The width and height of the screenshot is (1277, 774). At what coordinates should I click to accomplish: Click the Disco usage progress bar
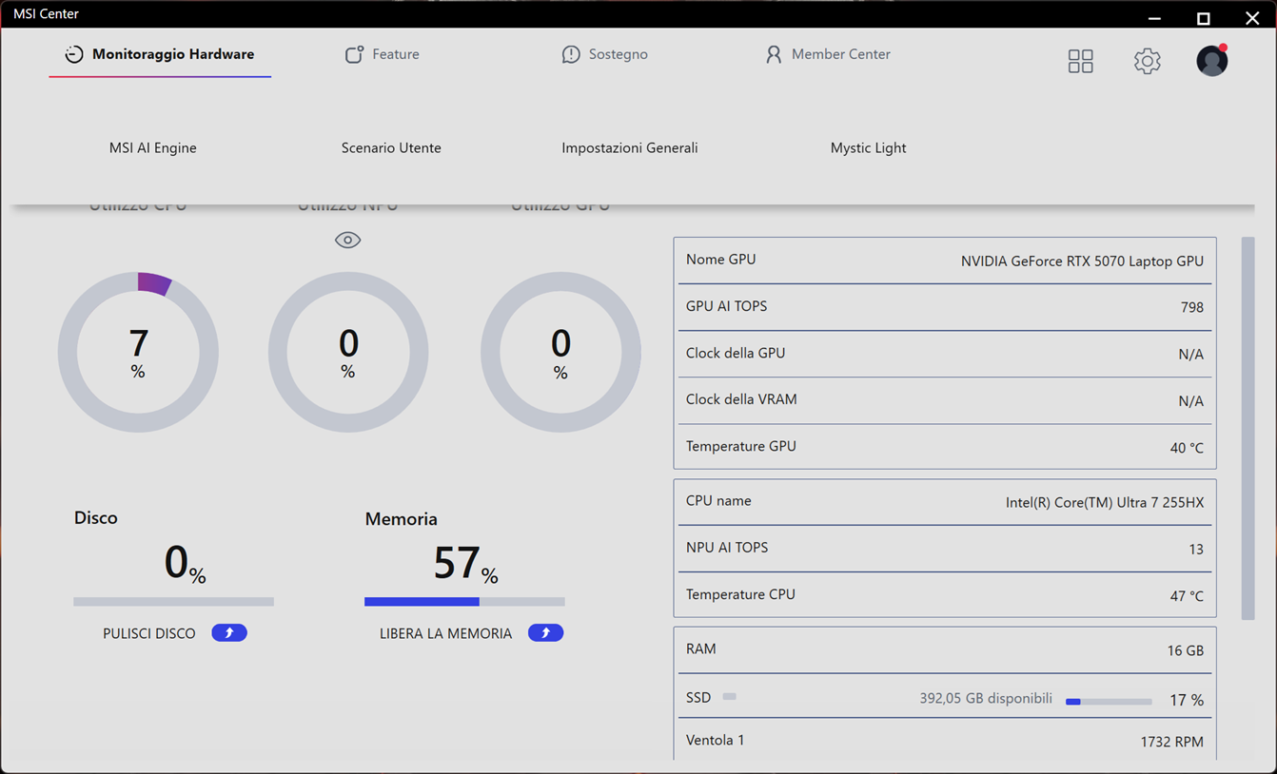coord(173,601)
